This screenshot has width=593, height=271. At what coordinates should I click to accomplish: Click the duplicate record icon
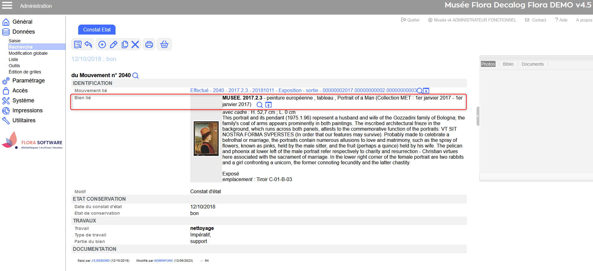point(125,44)
